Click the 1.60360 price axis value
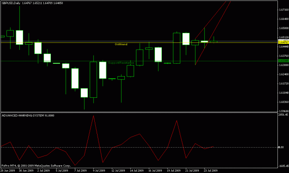Viewport: 289px width, 173px height. tap(284, 102)
